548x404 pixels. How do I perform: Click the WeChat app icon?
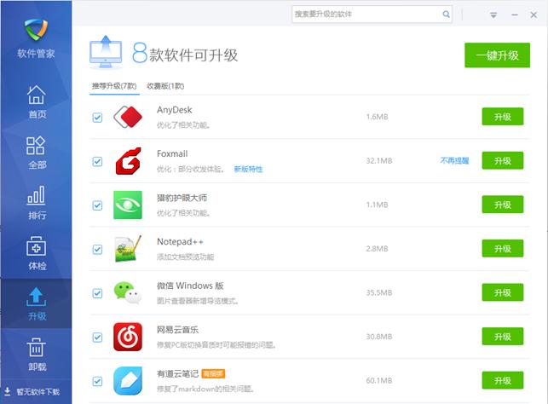pos(128,293)
